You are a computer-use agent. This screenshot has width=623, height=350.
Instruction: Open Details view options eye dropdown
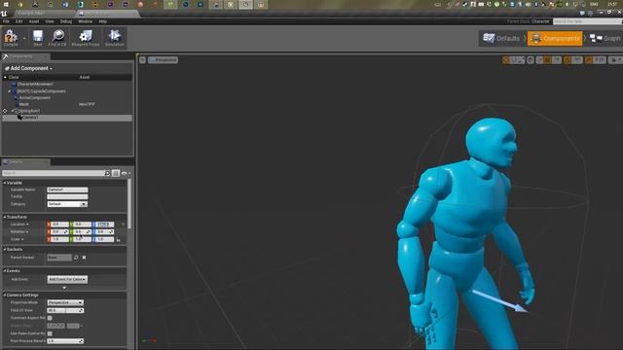[126, 173]
